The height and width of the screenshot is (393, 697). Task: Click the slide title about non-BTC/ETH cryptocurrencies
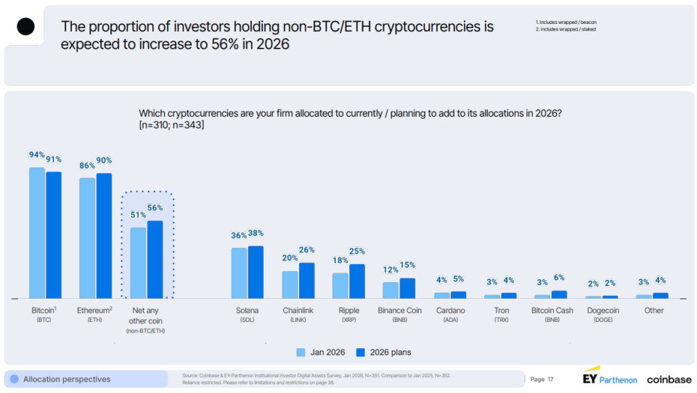click(x=277, y=35)
